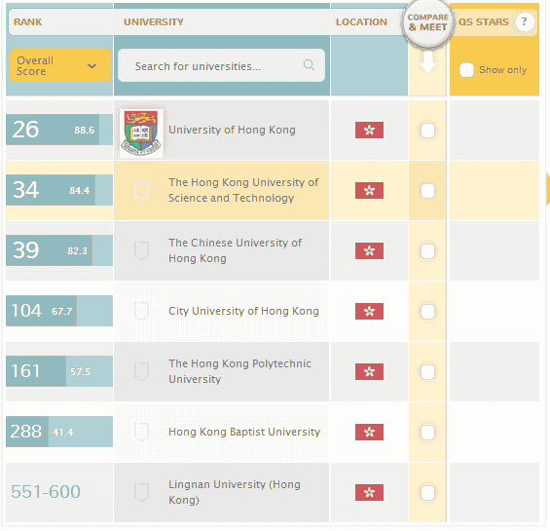Viewport: 550px width, 531px height.
Task: Click Hong Kong flag in City University row
Action: point(369,312)
